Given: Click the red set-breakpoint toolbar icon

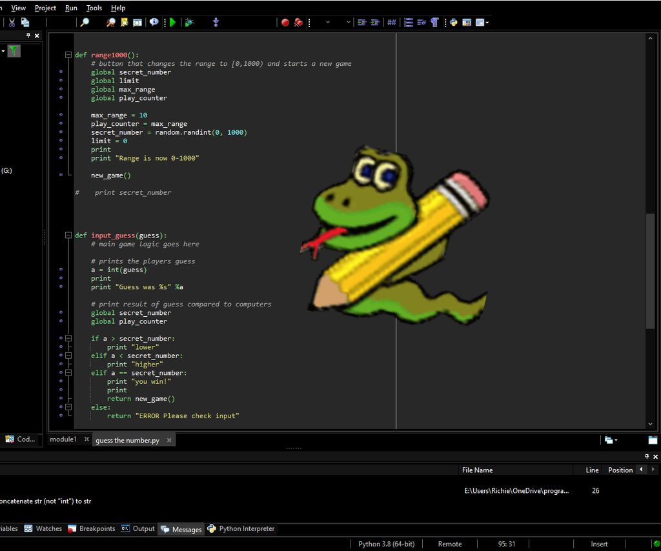Looking at the screenshot, I should [x=285, y=23].
